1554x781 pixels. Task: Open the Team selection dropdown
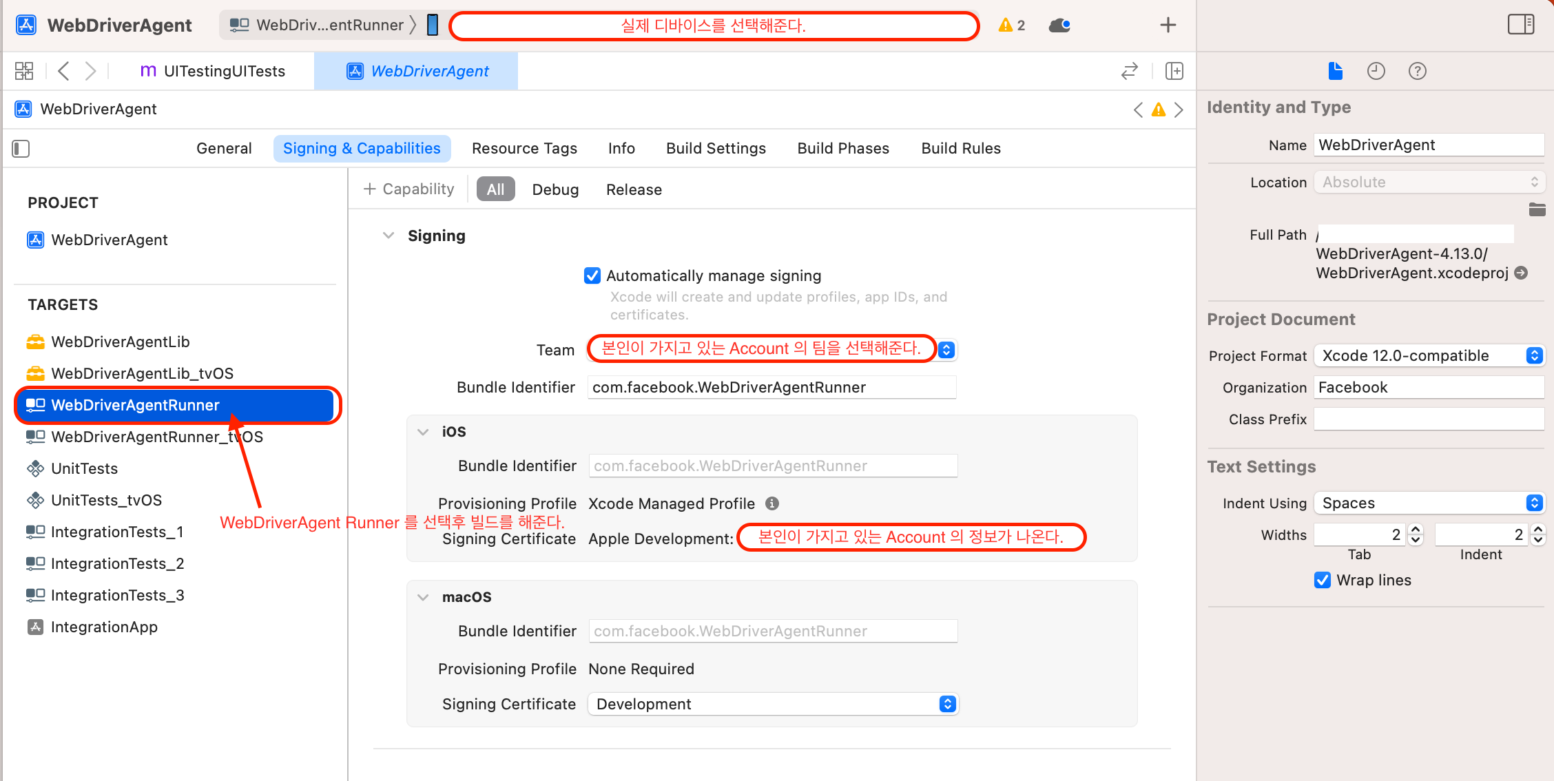tap(771, 349)
